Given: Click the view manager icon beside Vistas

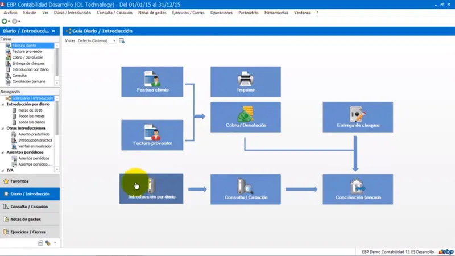Looking at the screenshot, I should coord(122,40).
